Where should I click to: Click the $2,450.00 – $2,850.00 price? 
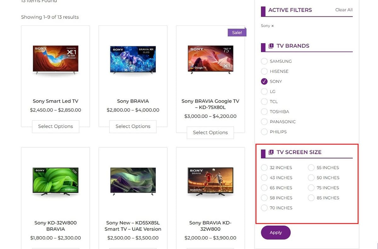(55, 110)
